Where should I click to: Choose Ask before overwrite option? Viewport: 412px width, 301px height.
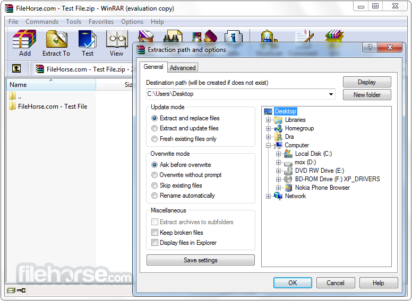click(154, 165)
